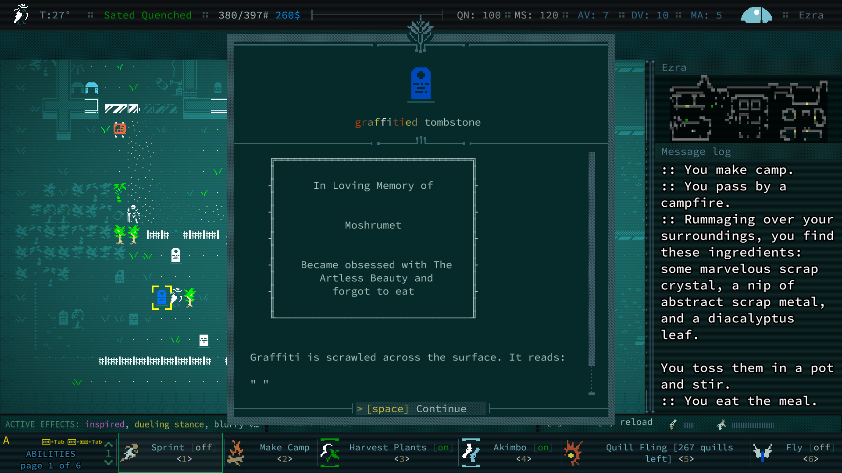The height and width of the screenshot is (473, 842).
Task: Click the 'In Loving Memory of' line
Action: pyautogui.click(x=373, y=186)
